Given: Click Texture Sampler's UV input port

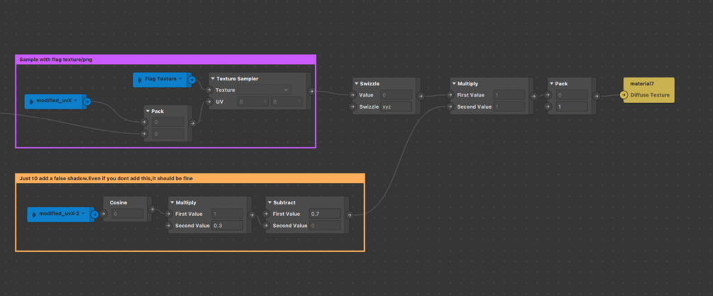Looking at the screenshot, I should point(209,102).
